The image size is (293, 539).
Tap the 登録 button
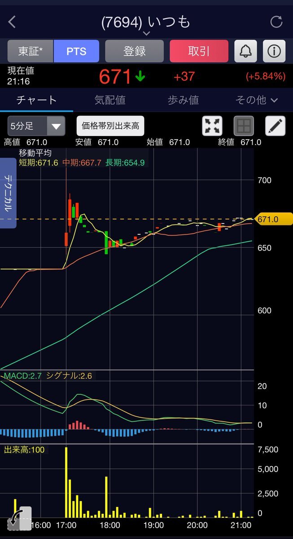click(135, 51)
